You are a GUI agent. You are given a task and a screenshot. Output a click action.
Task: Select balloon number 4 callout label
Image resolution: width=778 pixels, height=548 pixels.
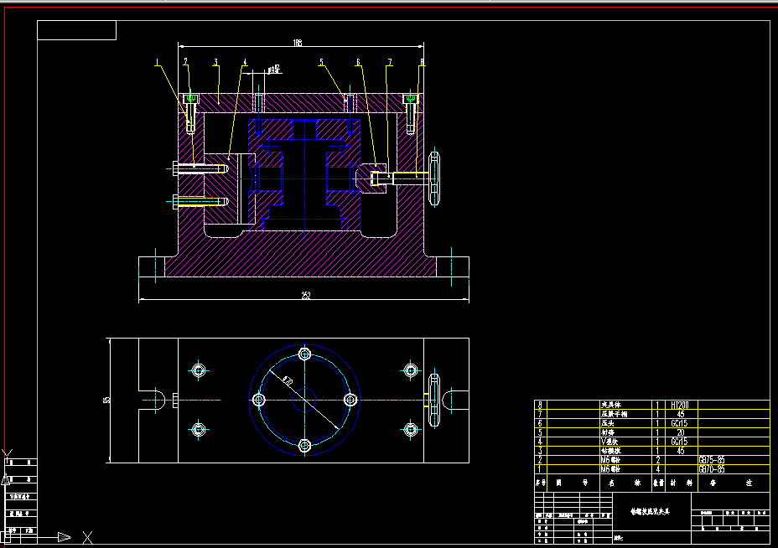click(245, 63)
